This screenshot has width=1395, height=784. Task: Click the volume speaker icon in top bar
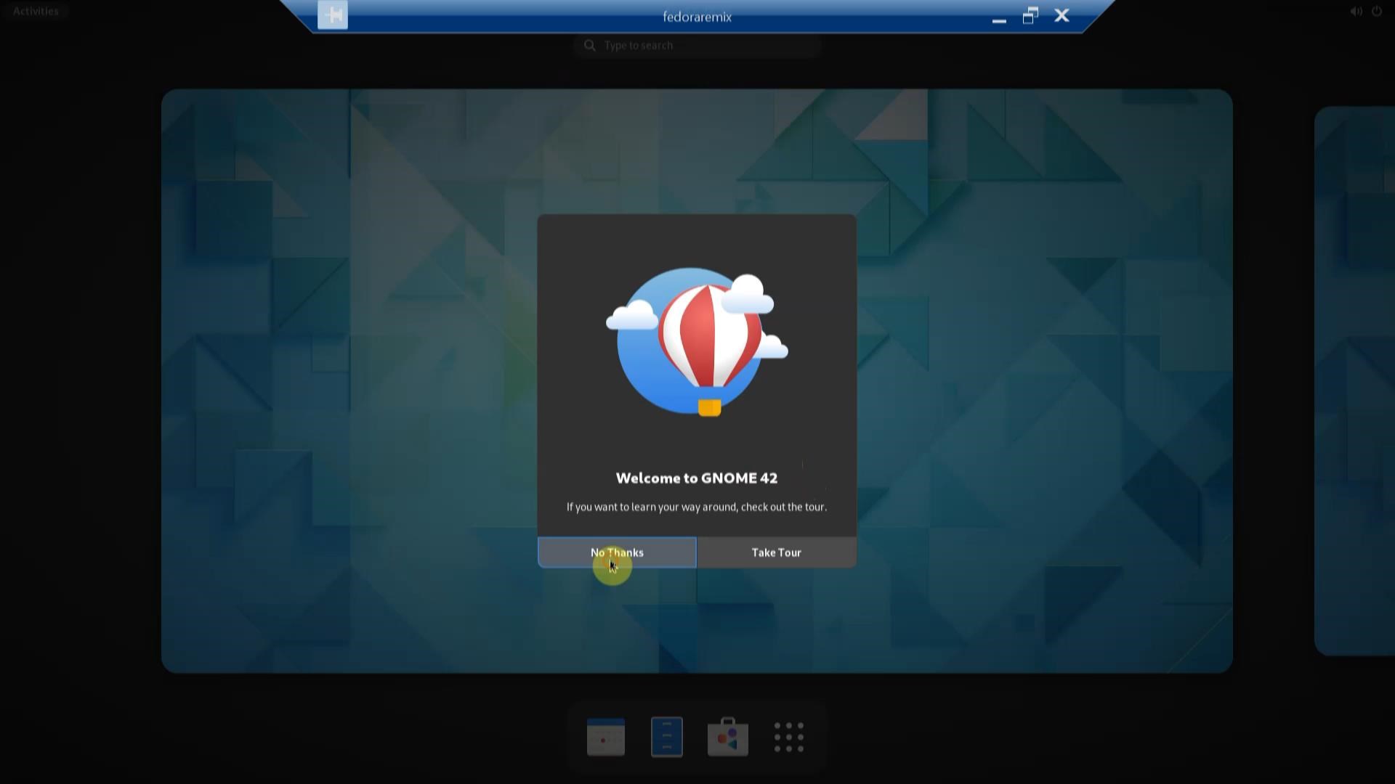[1356, 11]
